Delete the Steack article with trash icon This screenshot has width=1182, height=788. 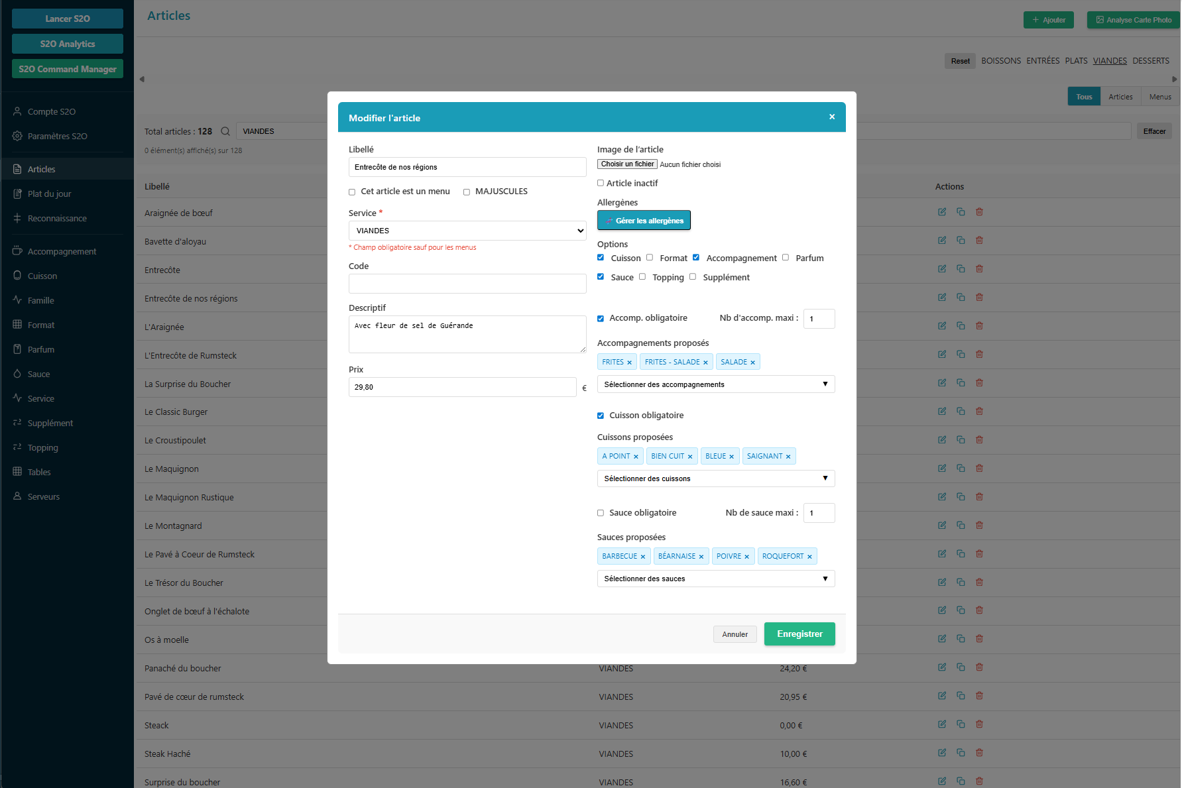pyautogui.click(x=979, y=724)
